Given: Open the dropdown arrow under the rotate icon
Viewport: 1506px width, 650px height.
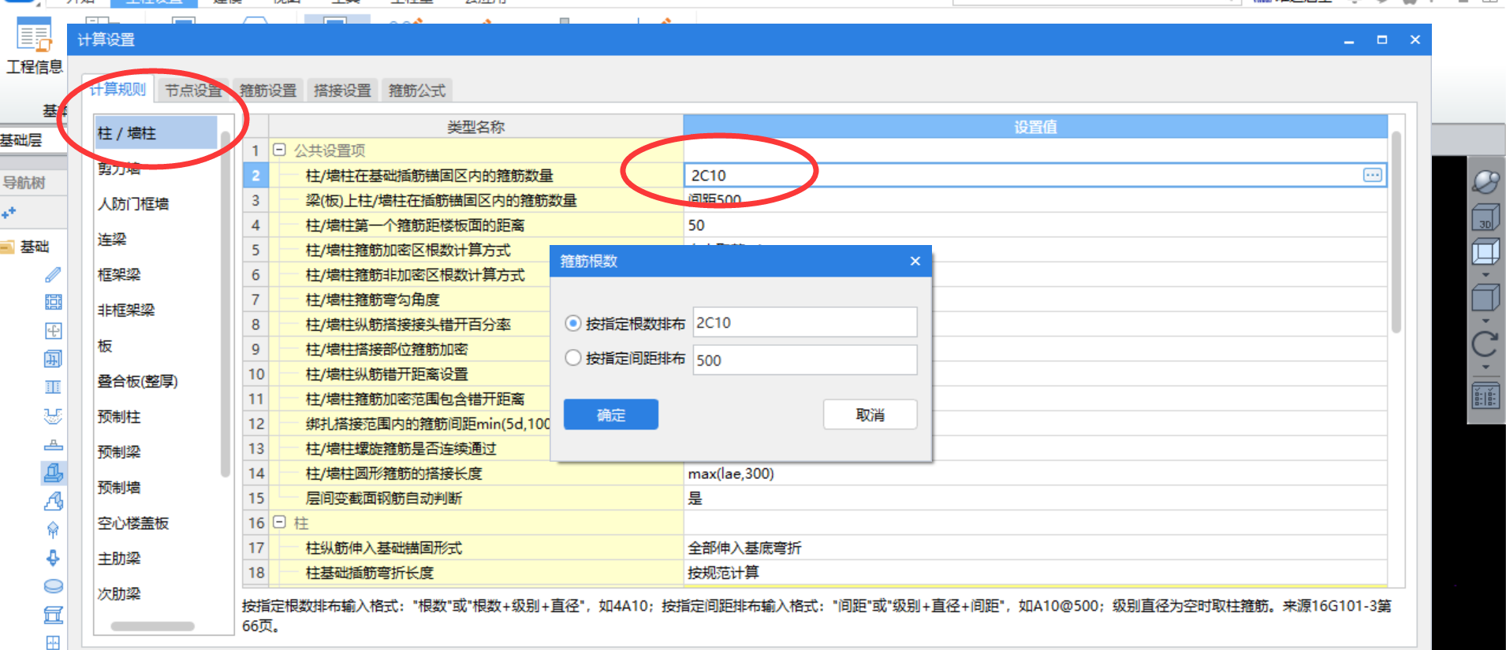Looking at the screenshot, I should coord(1485,367).
